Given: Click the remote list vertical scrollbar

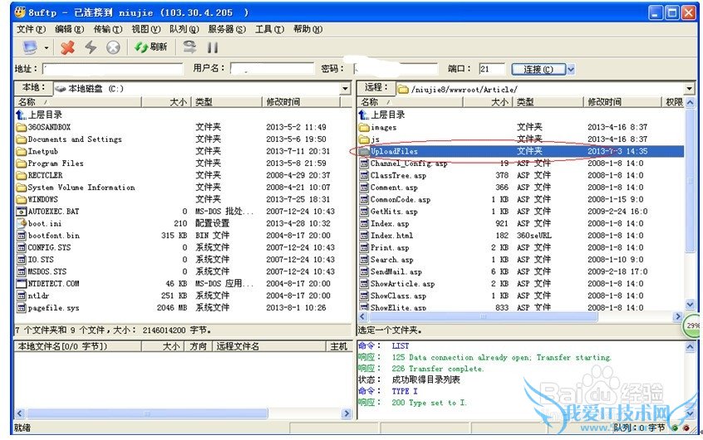Looking at the screenshot, I should click(x=690, y=208).
